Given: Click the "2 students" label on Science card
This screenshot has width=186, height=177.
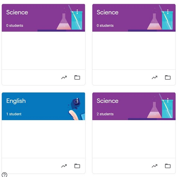Looking at the screenshot, I should pos(105,114).
